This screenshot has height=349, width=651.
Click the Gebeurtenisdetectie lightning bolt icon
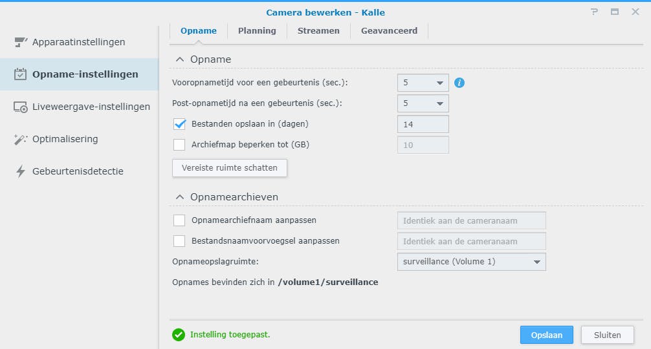(20, 171)
